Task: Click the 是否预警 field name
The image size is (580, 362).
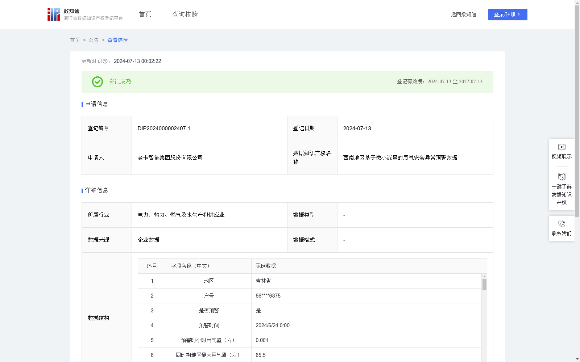Action: pyautogui.click(x=209, y=311)
